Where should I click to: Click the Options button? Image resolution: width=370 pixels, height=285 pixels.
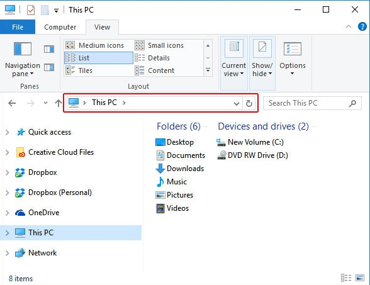(293, 59)
